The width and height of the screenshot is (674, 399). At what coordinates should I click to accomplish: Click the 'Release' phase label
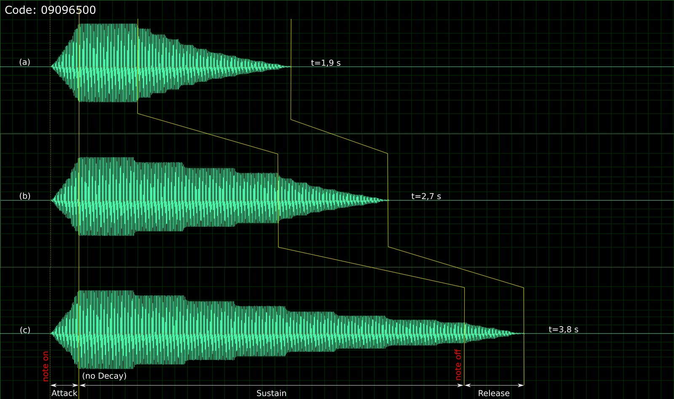(494, 393)
